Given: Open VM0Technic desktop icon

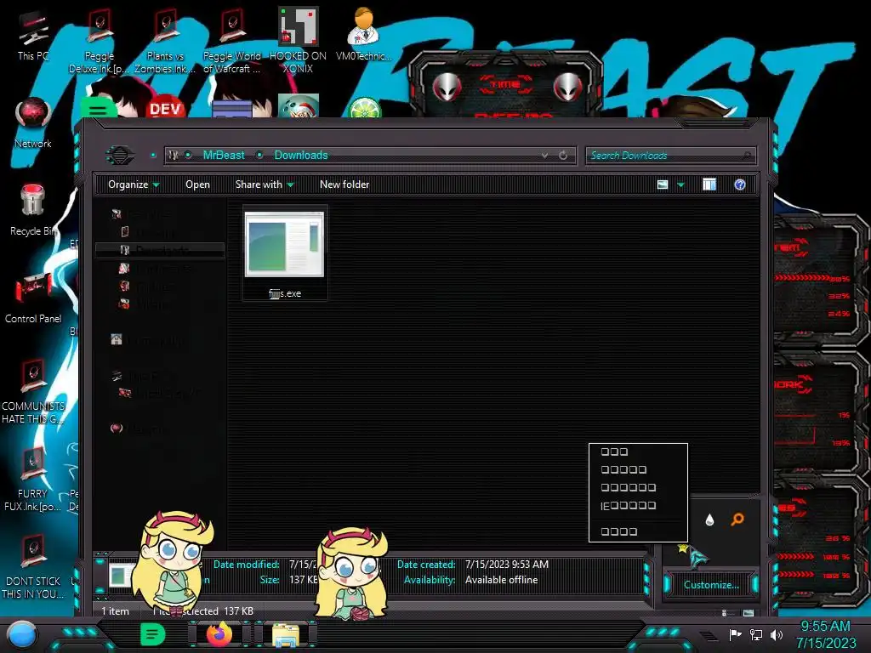Looking at the screenshot, I should (364, 33).
